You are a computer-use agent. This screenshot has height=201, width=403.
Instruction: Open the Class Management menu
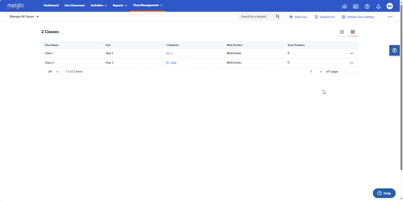[x=148, y=5]
